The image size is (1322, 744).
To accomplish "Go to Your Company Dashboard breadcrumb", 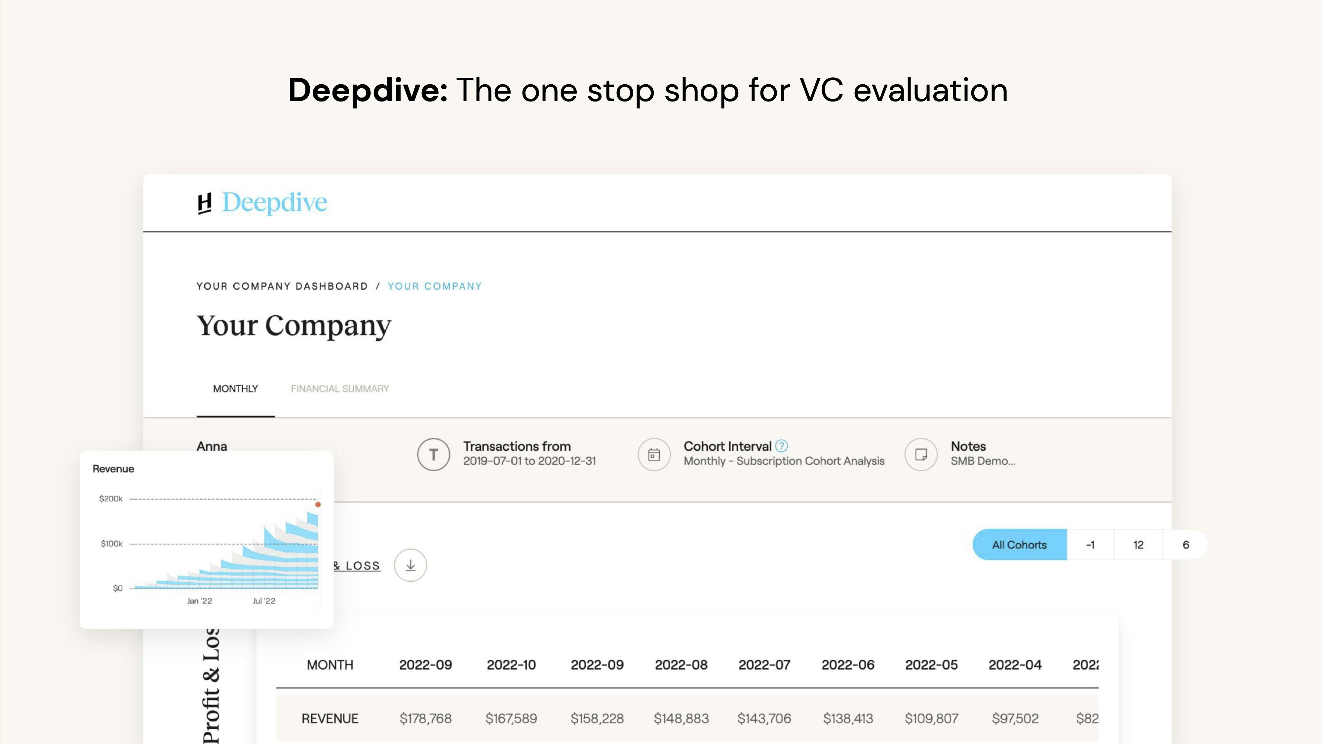I will [282, 286].
